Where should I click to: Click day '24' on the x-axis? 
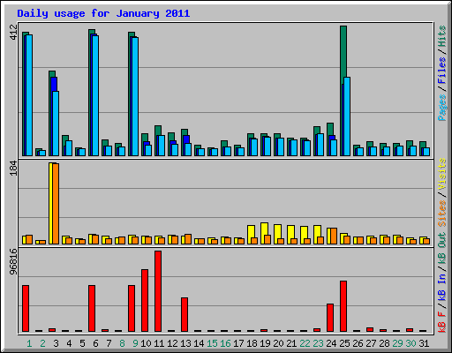pyautogui.click(x=331, y=343)
